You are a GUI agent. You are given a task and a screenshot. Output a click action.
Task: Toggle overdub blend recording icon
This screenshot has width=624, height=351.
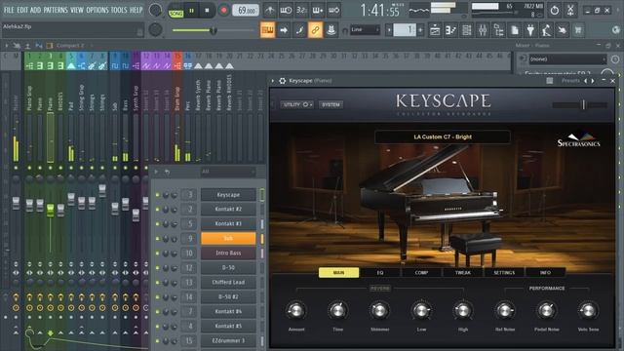[x=318, y=11]
